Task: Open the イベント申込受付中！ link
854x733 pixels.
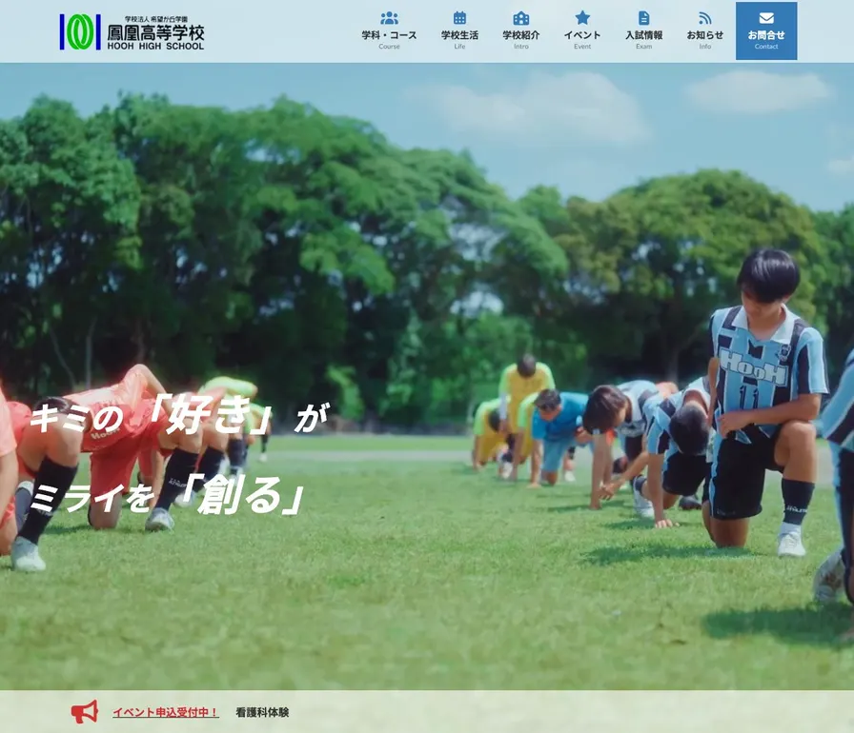Action: click(166, 712)
